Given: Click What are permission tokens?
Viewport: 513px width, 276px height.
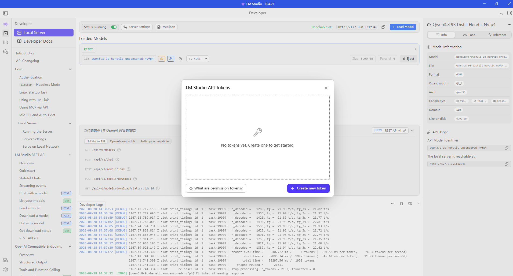Looking at the screenshot, I should pos(216,188).
